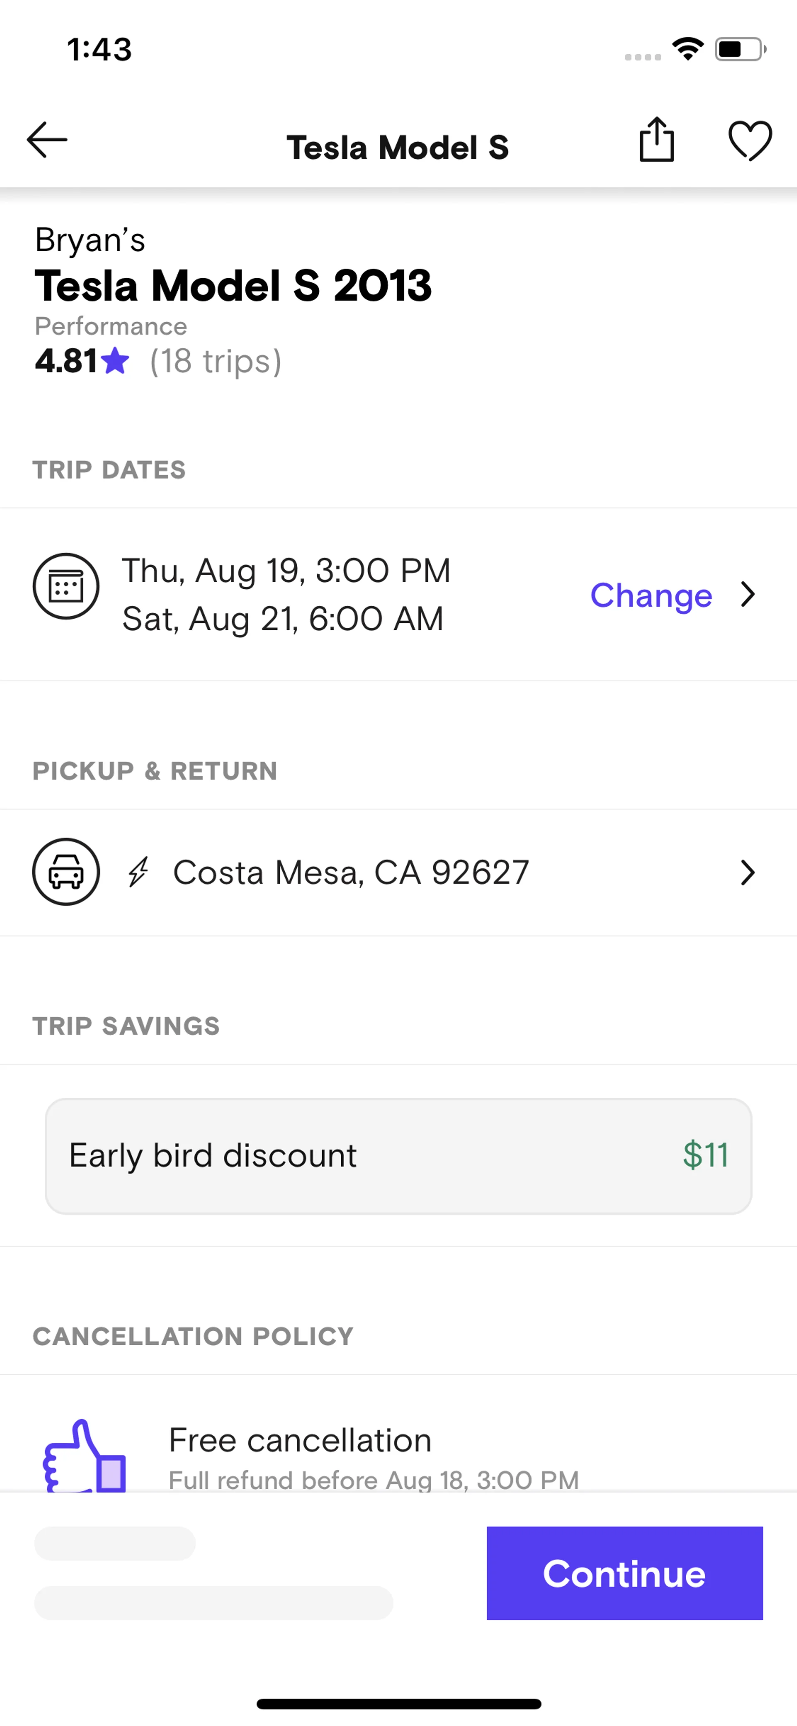Check the Wi-Fi status icon
Viewport: 797px width, 1726px height.
click(x=687, y=49)
